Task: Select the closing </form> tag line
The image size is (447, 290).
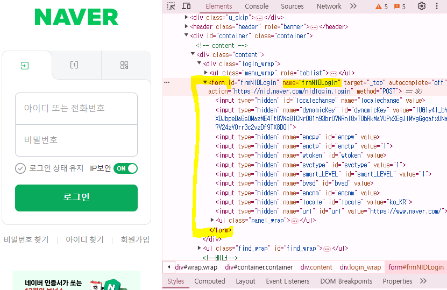Action: pyautogui.click(x=220, y=230)
